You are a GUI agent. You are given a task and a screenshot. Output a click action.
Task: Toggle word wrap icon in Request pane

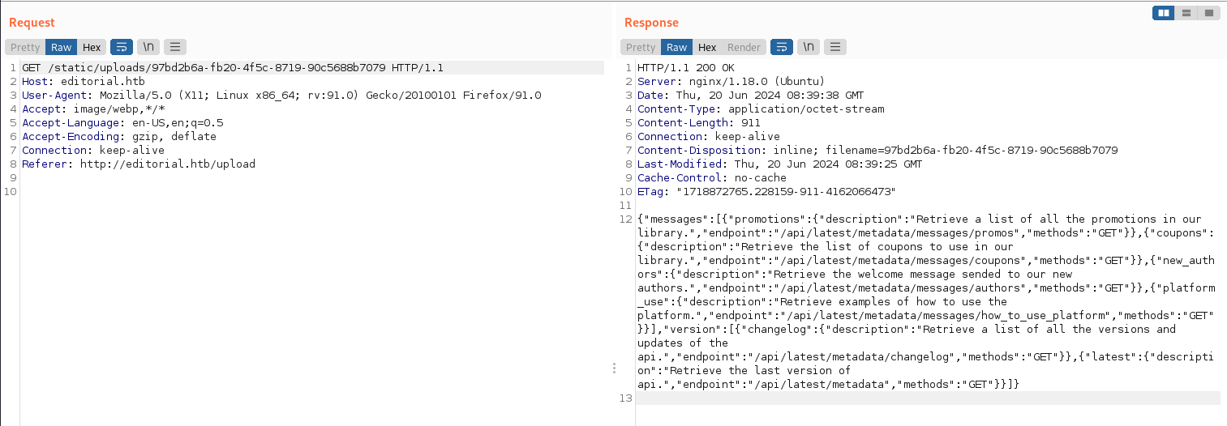tap(122, 47)
